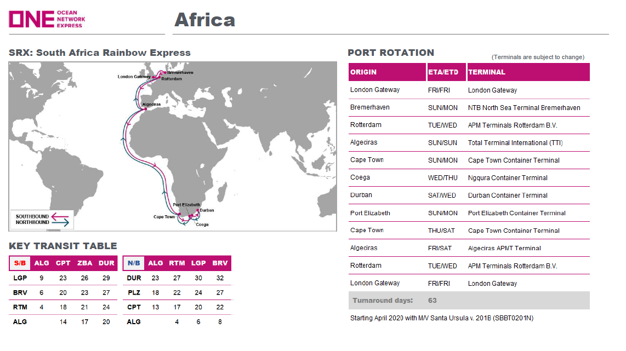Select the 'SRX: South Africa Rainbow Express' heading
This screenshot has width=626, height=351.
pos(100,53)
